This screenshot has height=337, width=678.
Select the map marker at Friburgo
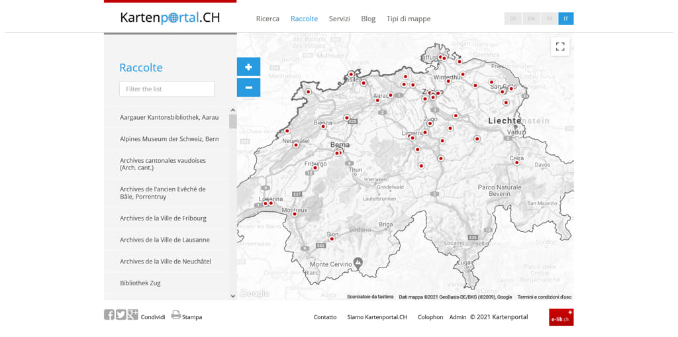coord(315,168)
